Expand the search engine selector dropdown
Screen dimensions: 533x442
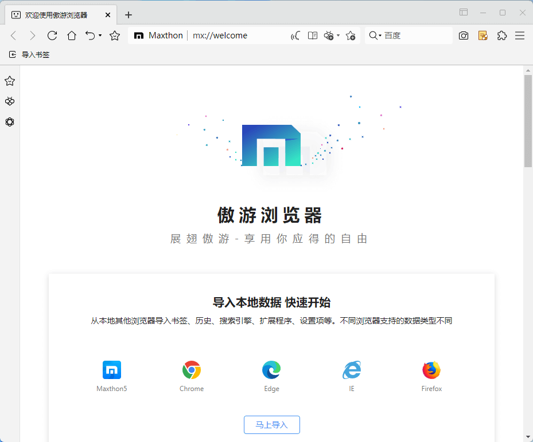pyautogui.click(x=375, y=35)
